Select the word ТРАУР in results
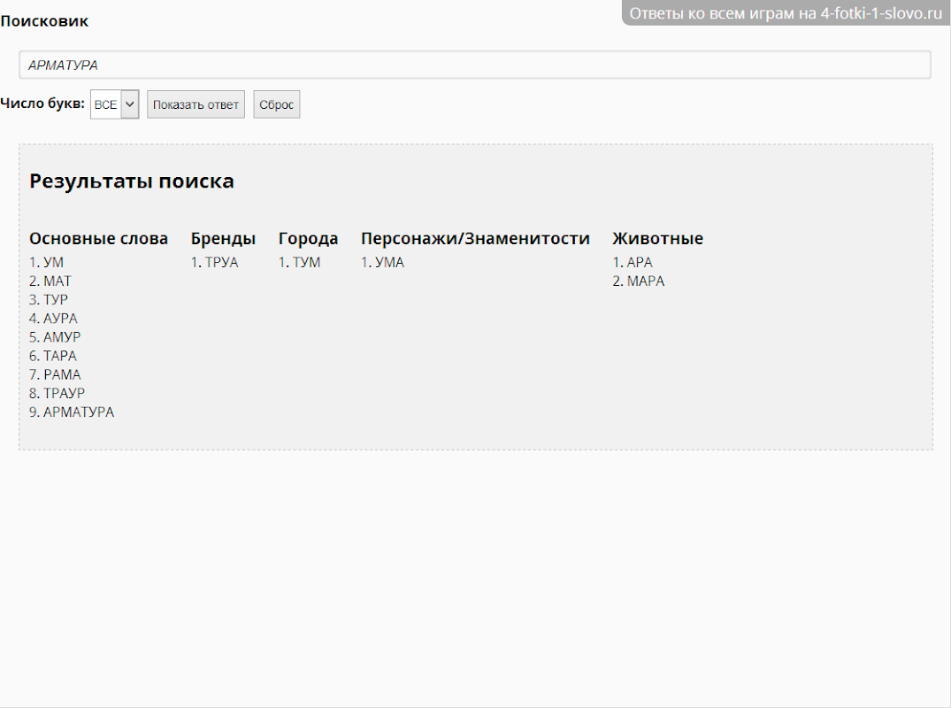The width and height of the screenshot is (951, 708). [64, 393]
